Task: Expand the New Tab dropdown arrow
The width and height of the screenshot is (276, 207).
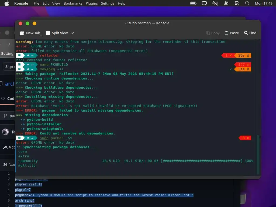Action: click(41, 36)
